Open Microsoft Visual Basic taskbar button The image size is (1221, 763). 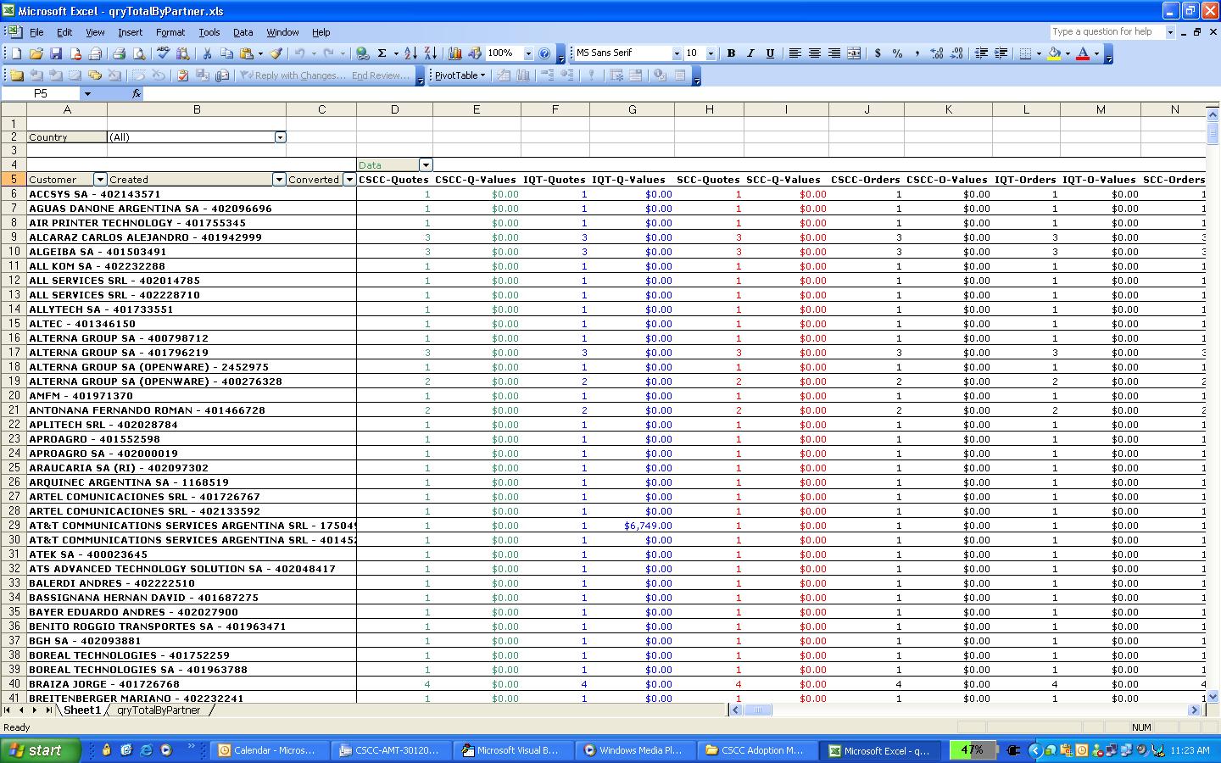[511, 750]
